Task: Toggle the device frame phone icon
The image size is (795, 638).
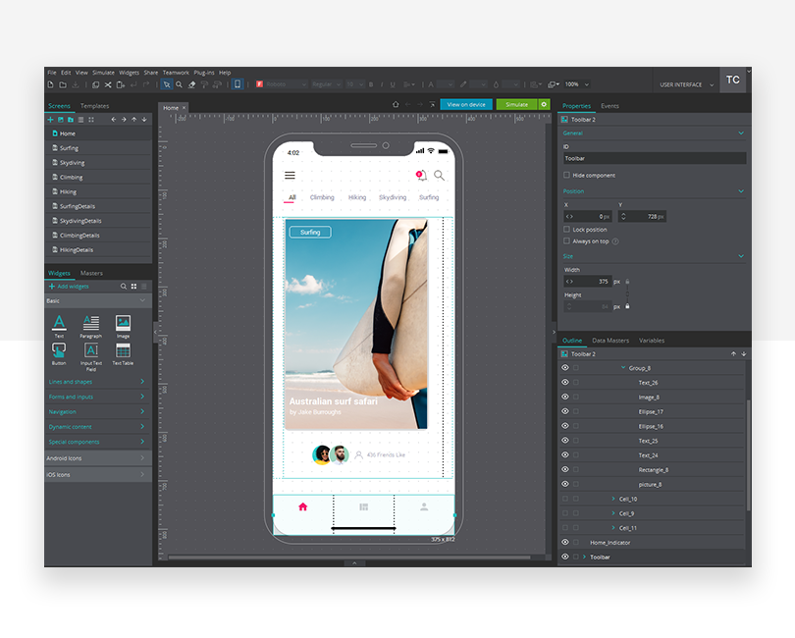Action: [238, 84]
